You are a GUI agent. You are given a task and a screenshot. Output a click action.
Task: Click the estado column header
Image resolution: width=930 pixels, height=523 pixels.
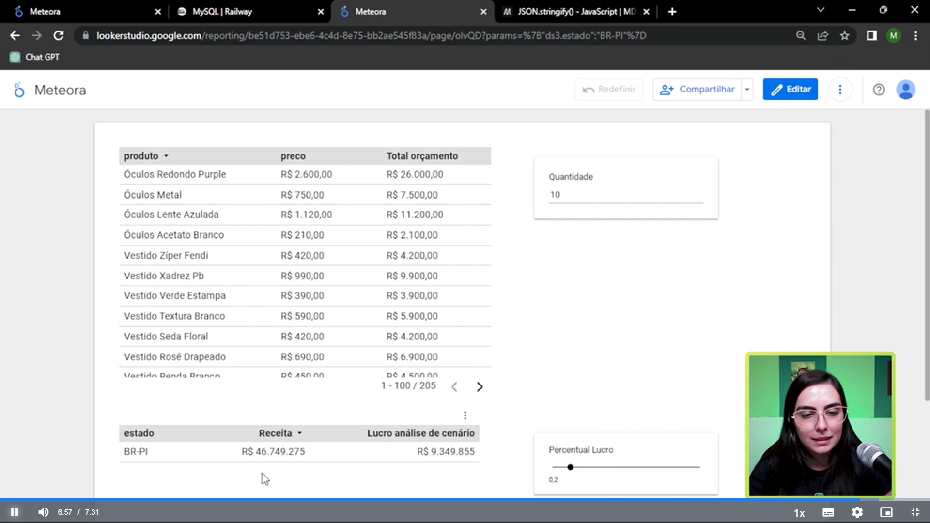point(139,433)
